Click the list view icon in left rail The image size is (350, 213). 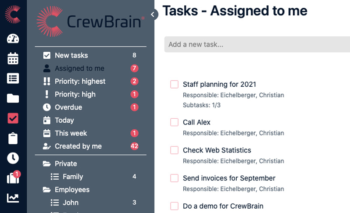tap(13, 78)
